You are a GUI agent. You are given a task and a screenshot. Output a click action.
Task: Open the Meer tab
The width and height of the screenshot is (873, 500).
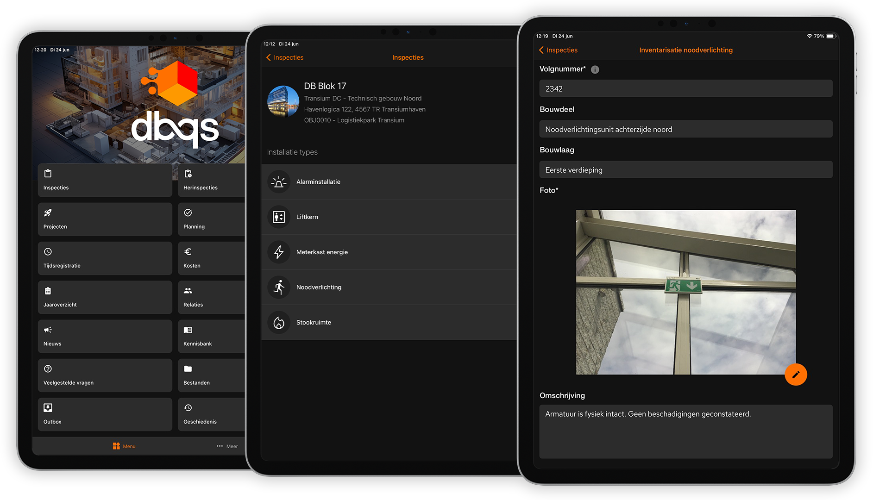pos(227,446)
